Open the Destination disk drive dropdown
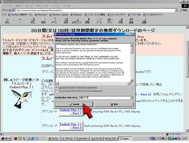The height and width of the screenshot is (143, 189). [132, 98]
